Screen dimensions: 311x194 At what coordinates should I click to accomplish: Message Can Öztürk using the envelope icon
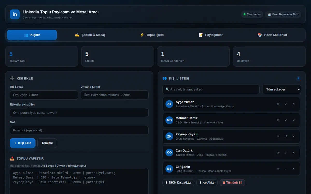tap(278, 153)
